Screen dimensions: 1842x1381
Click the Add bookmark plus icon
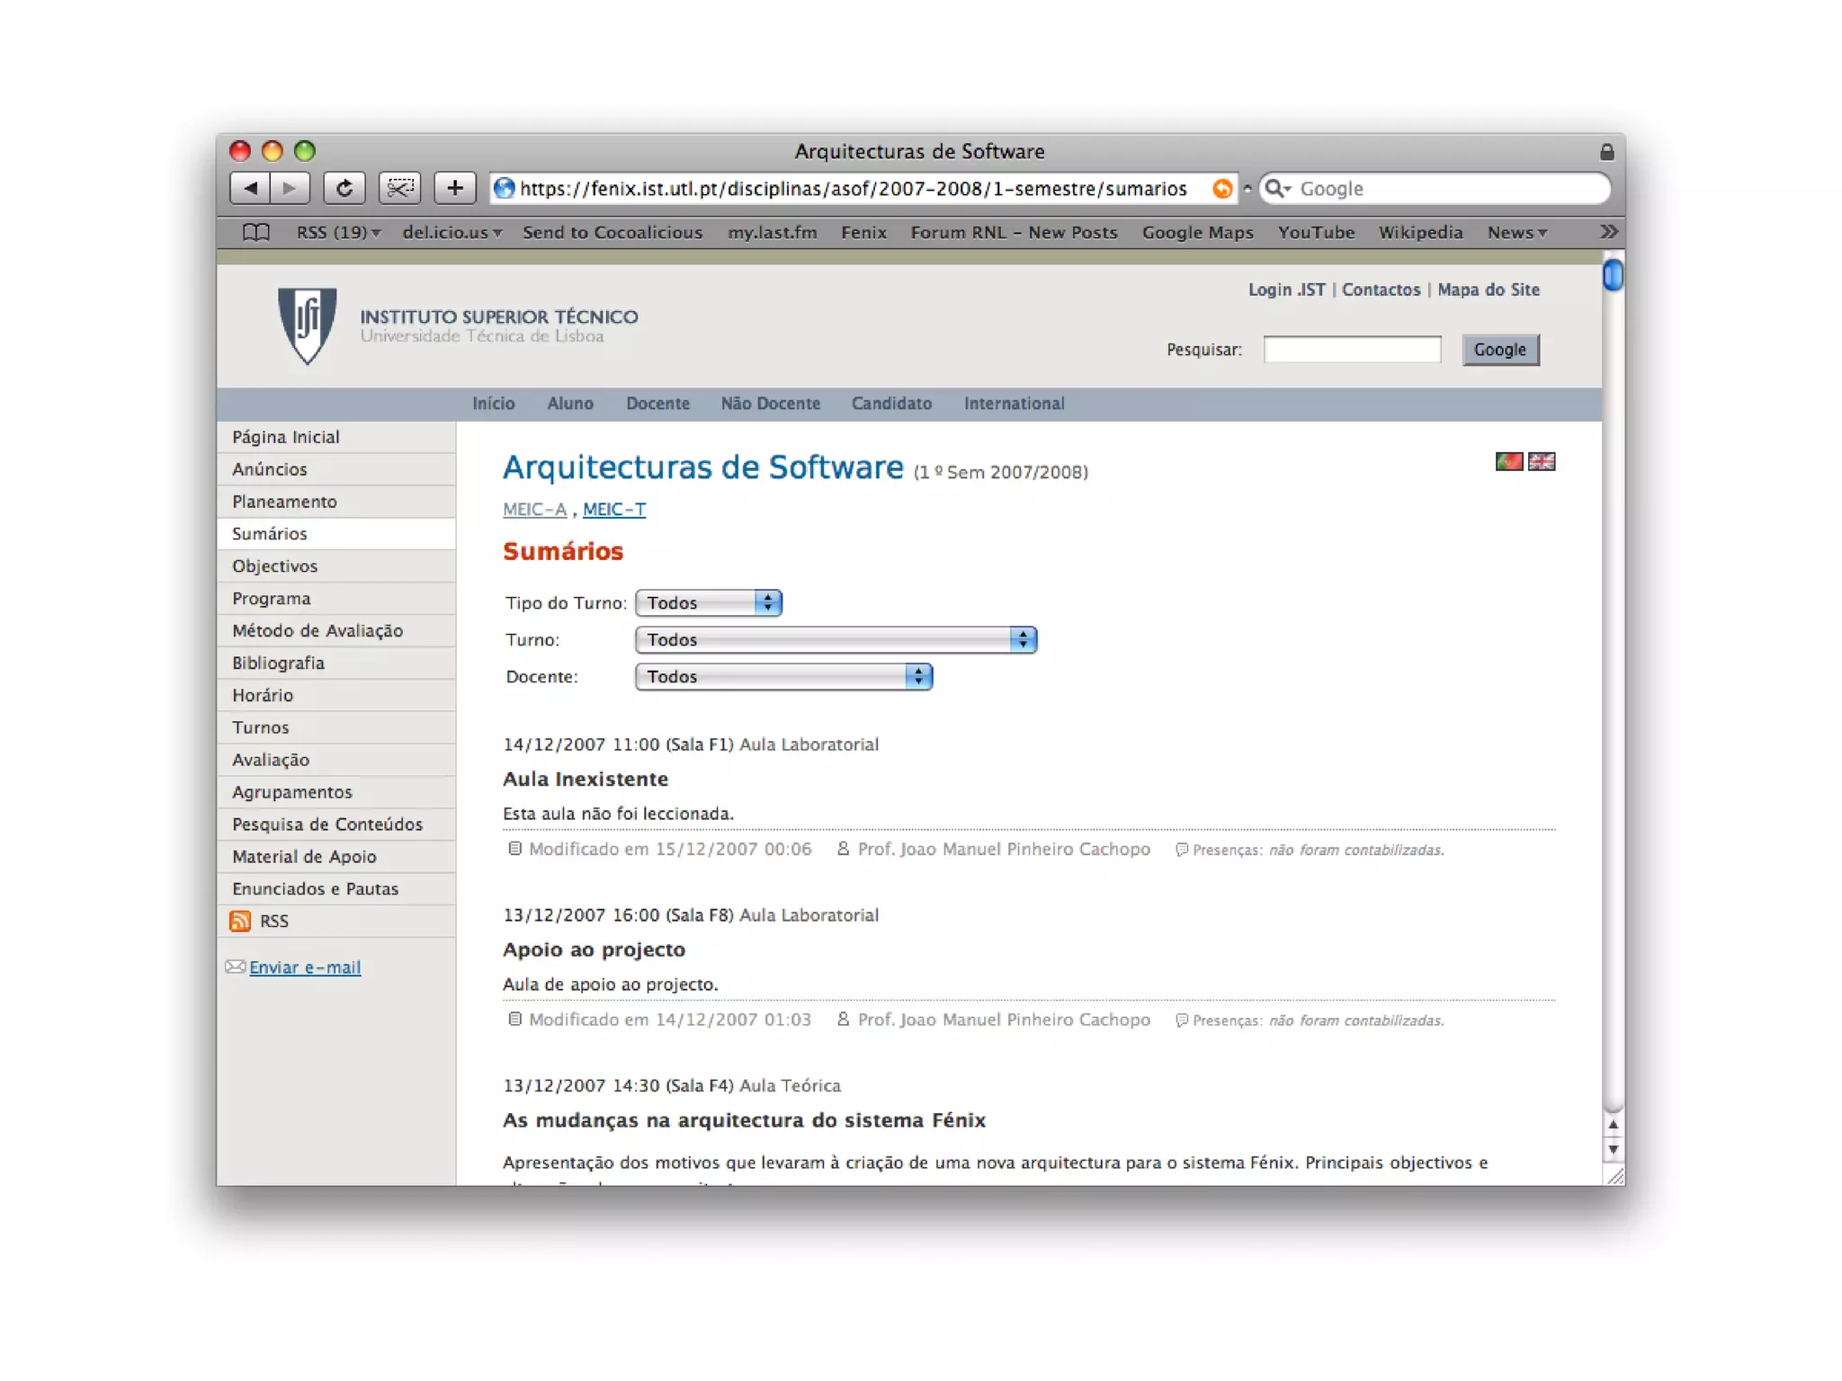pyautogui.click(x=455, y=188)
